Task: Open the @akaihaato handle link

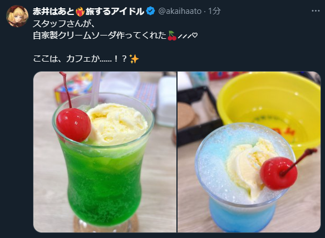Action: pos(180,11)
